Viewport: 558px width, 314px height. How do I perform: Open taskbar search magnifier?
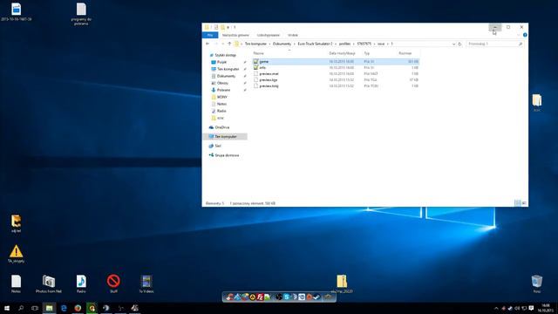[21, 308]
